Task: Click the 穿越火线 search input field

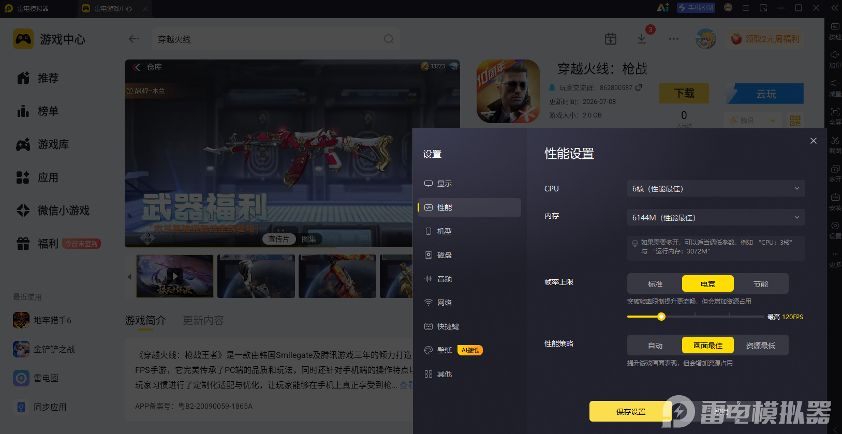Action: pos(275,39)
